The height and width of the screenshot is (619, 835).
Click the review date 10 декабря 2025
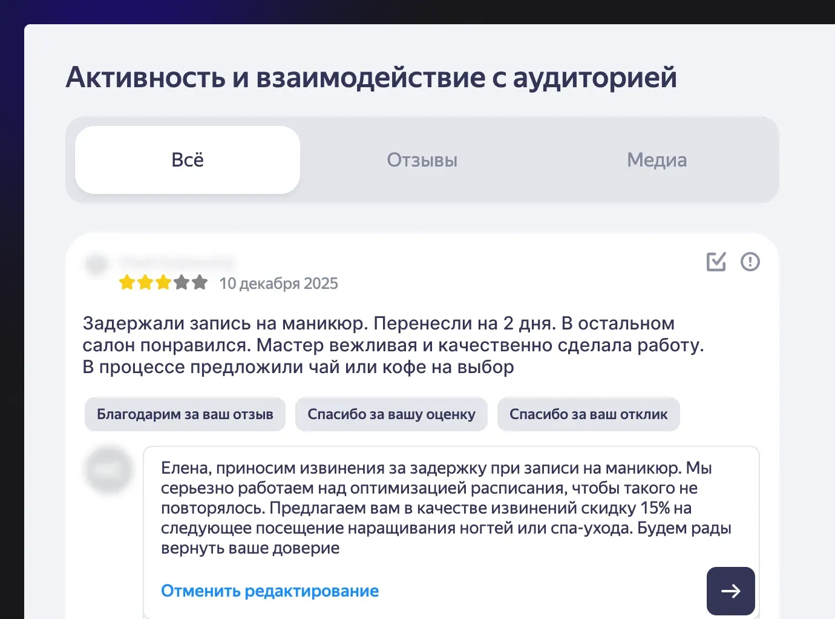tap(279, 283)
